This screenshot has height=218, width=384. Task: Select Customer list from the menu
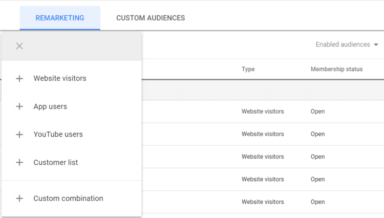pos(56,162)
